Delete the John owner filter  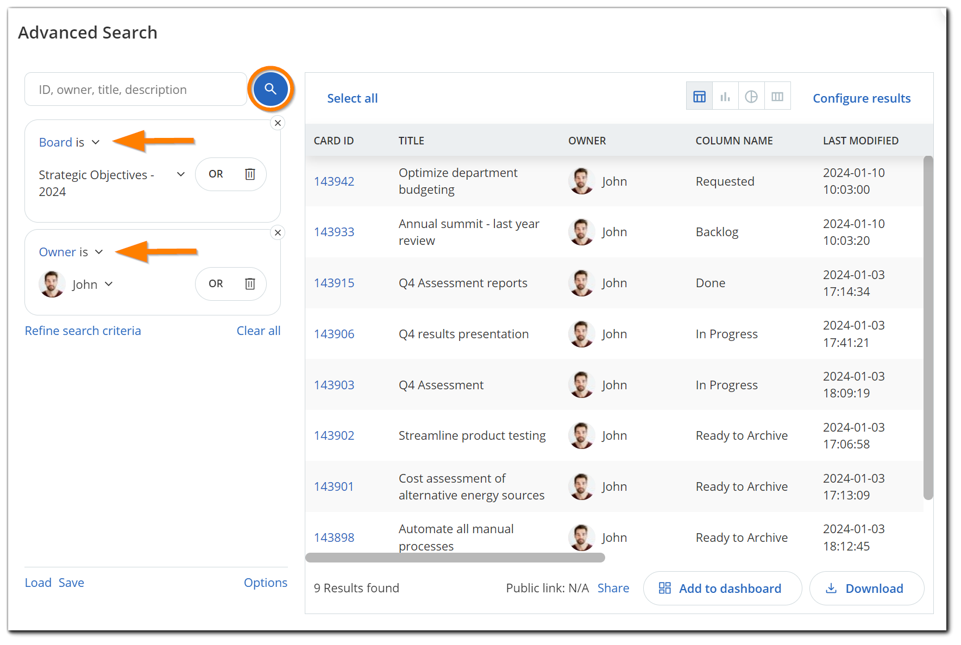coord(250,283)
